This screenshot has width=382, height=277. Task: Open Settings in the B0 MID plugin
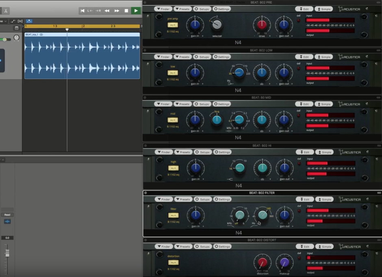(x=221, y=104)
